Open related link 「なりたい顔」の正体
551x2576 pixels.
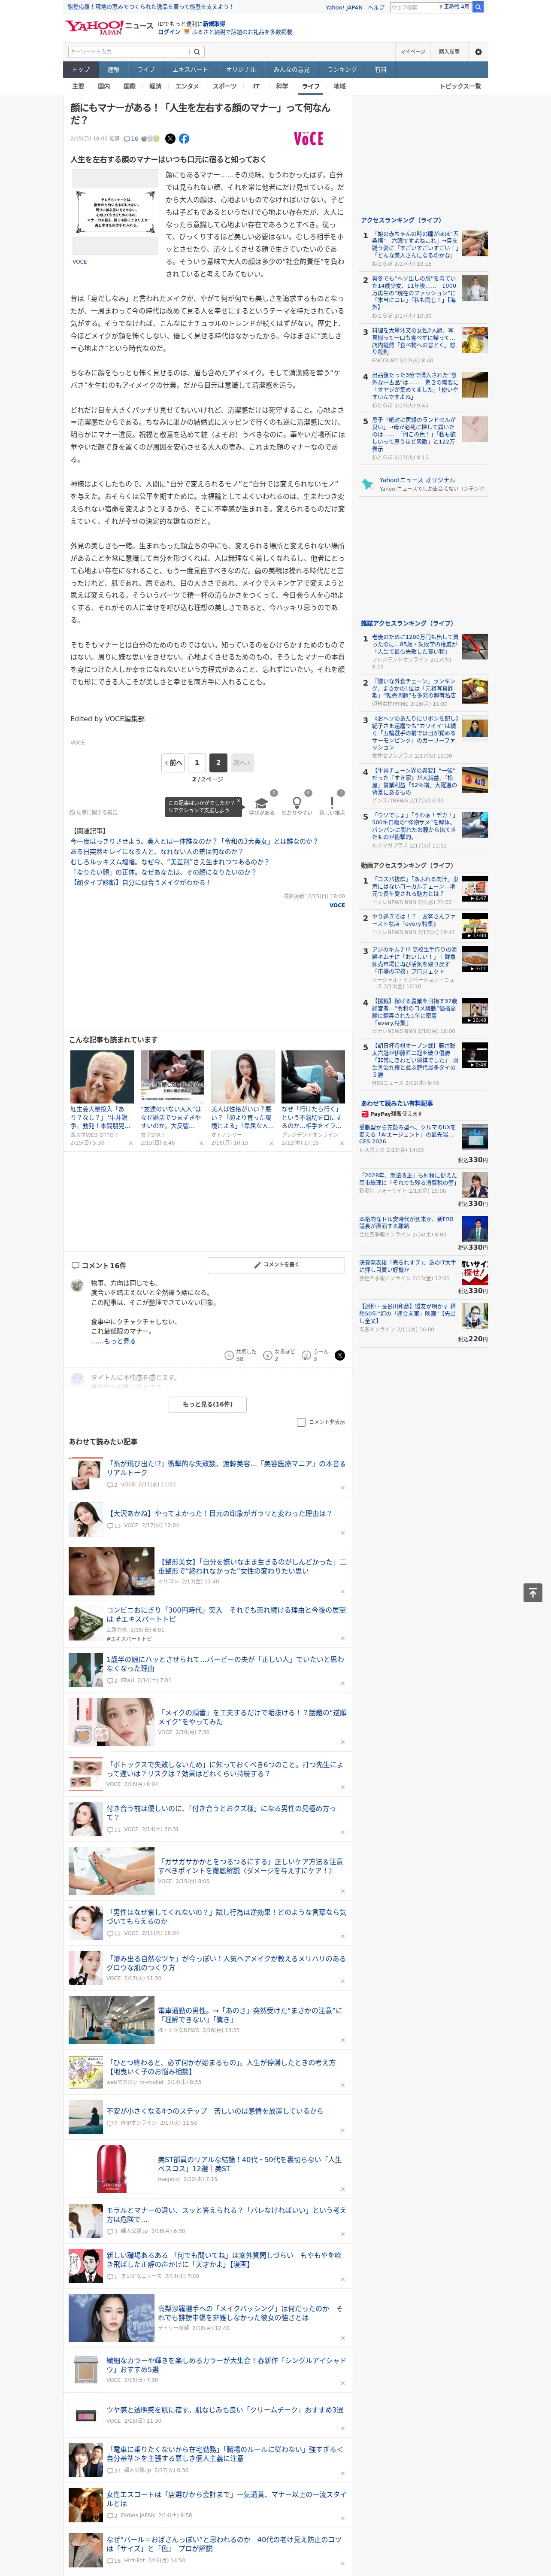163,872
